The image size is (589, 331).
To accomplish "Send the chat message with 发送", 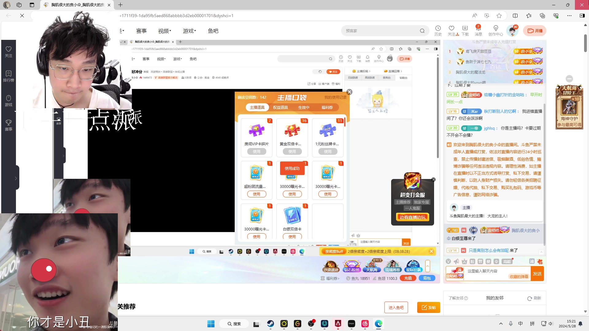I will pos(537,273).
